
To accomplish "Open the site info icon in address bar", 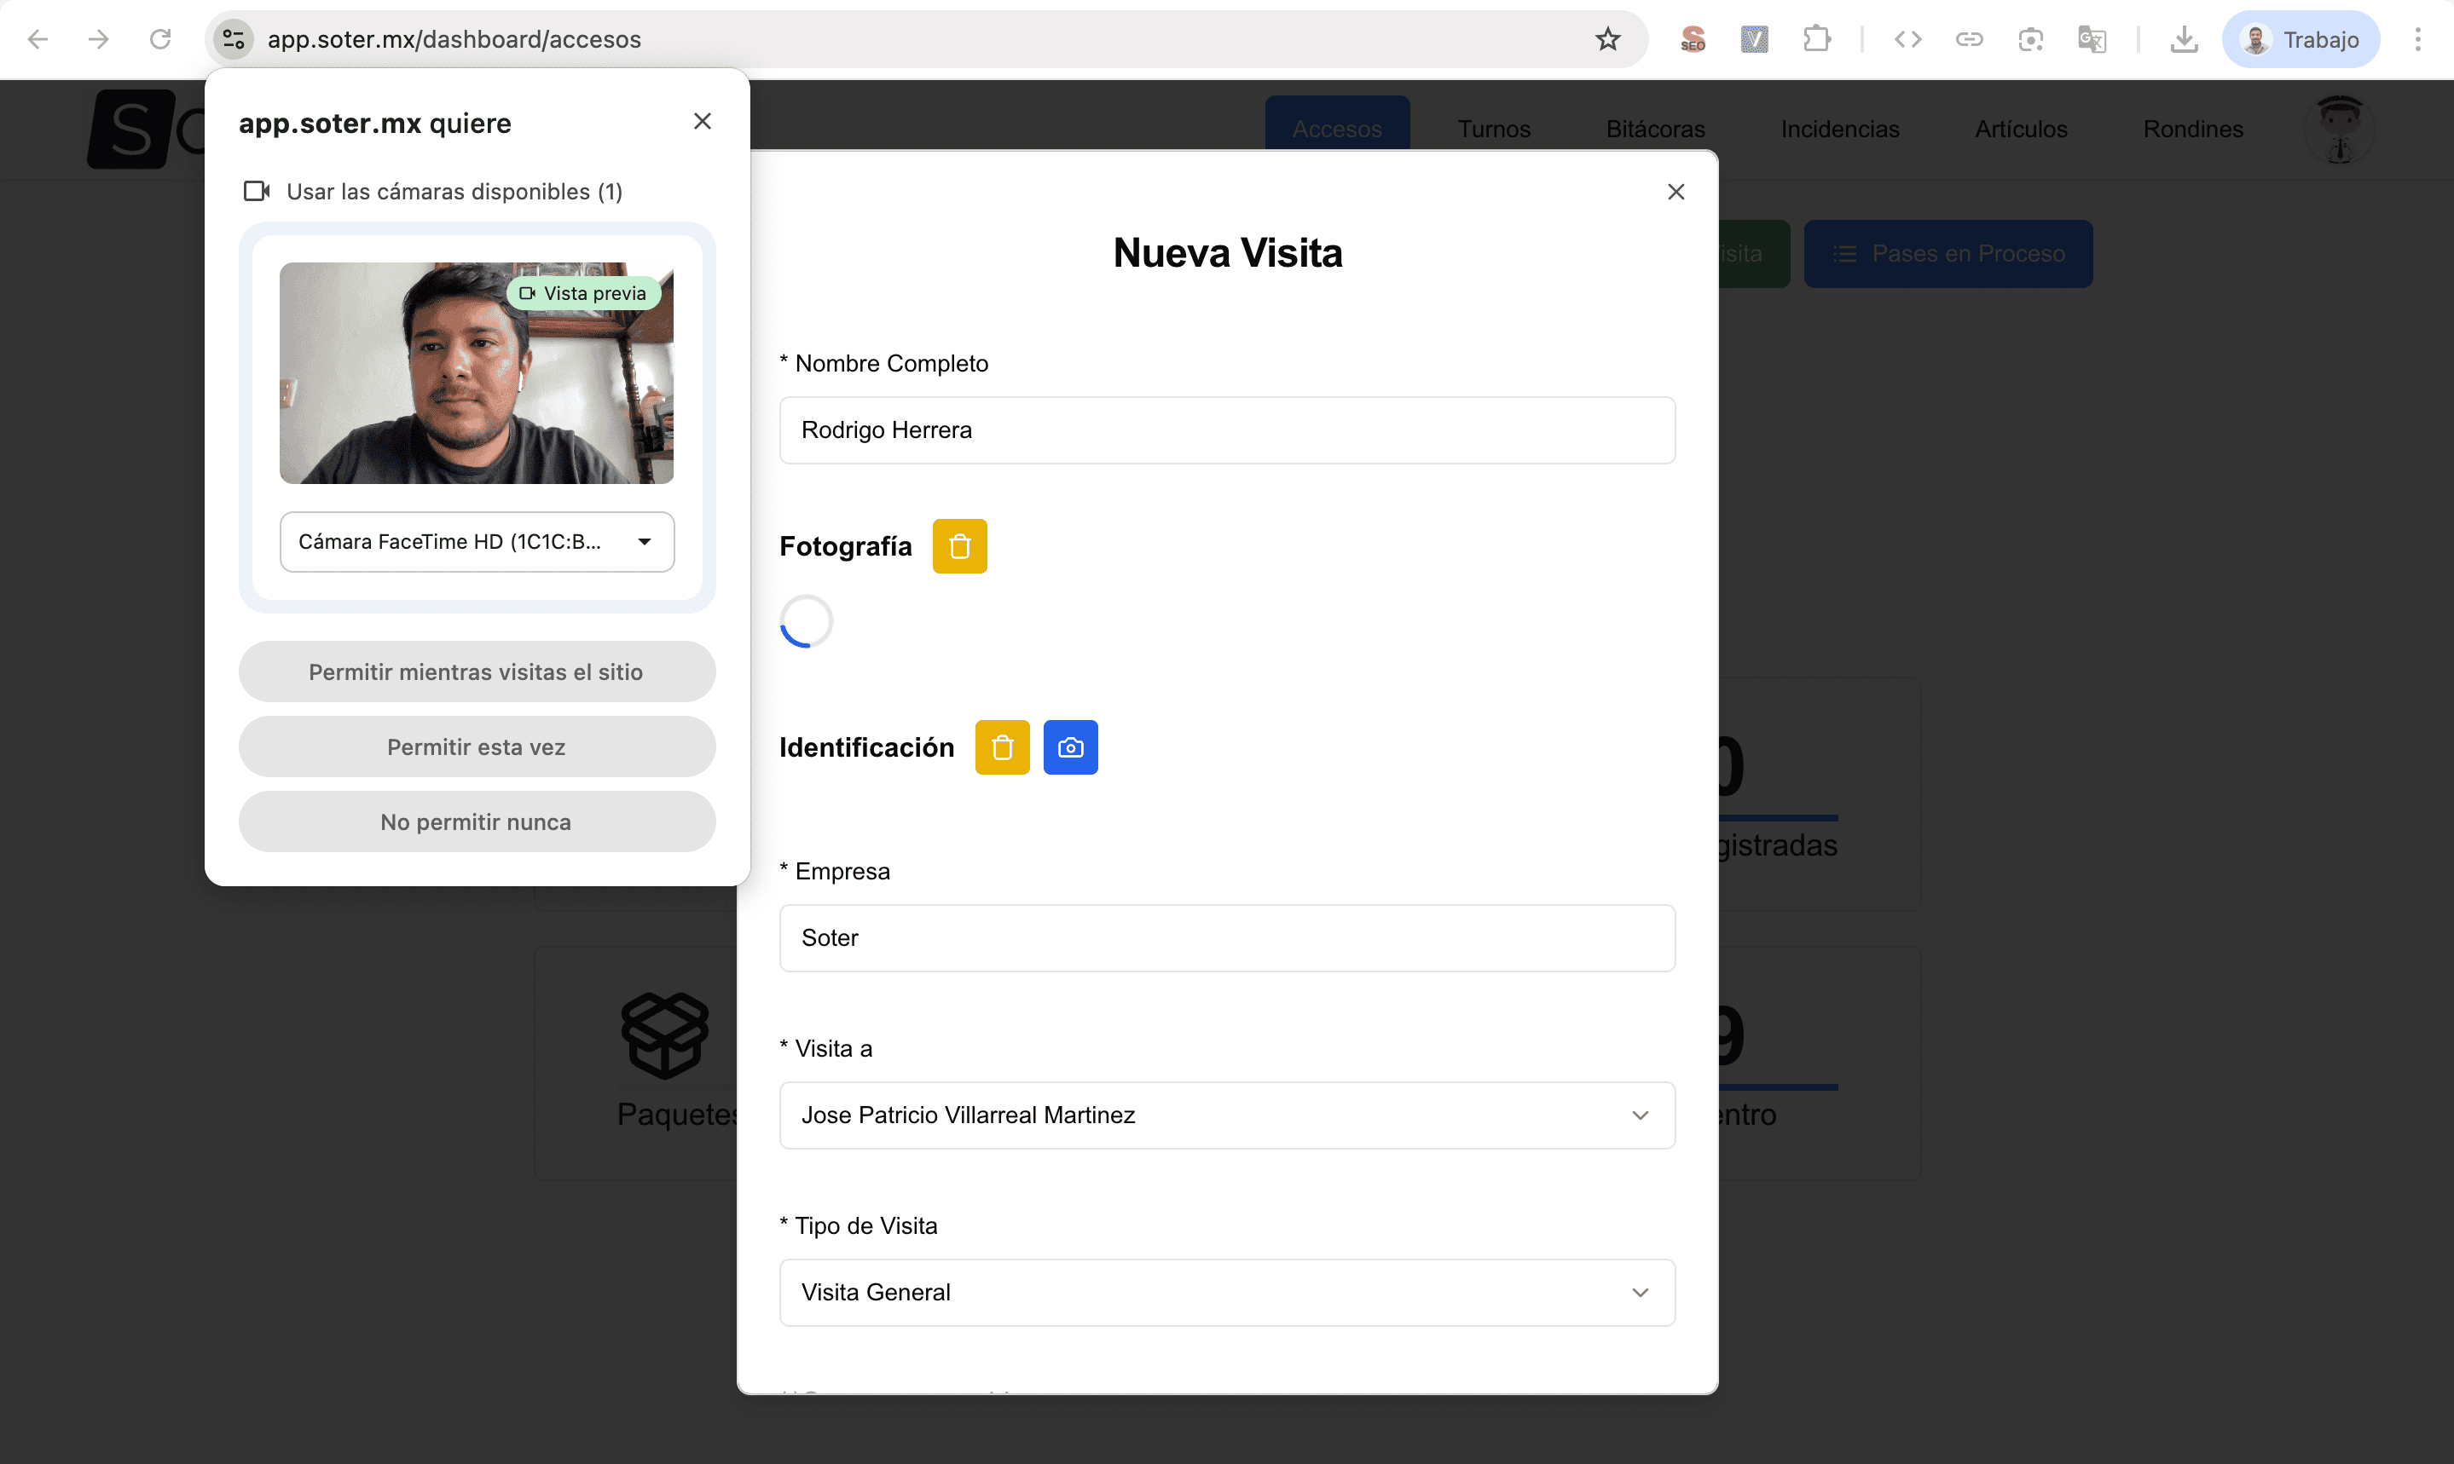I will click(234, 39).
